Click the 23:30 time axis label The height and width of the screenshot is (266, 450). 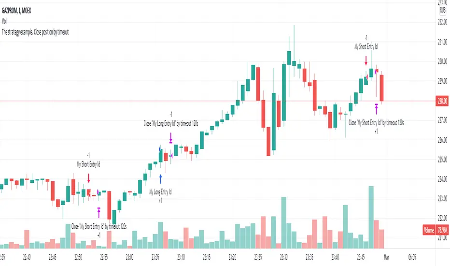coord(284,257)
